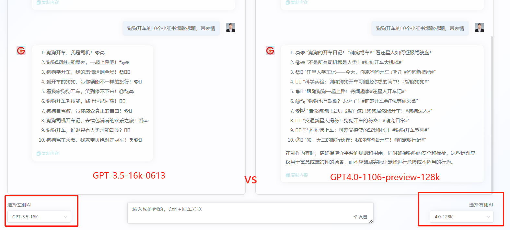Click the right chat panel scrollbar
Screen dimensions: 510x230
coord(492,115)
